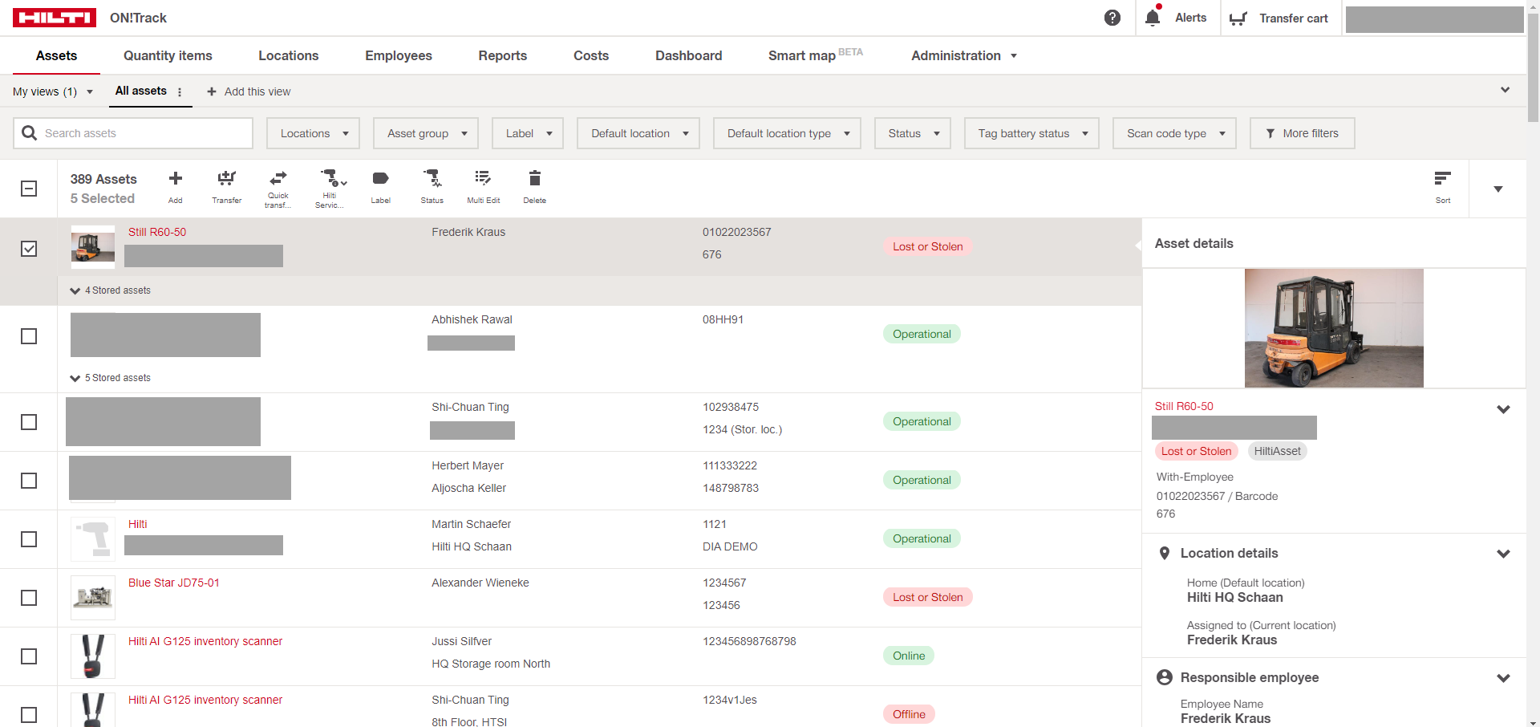Click the Search assets input field

pyautogui.click(x=133, y=133)
